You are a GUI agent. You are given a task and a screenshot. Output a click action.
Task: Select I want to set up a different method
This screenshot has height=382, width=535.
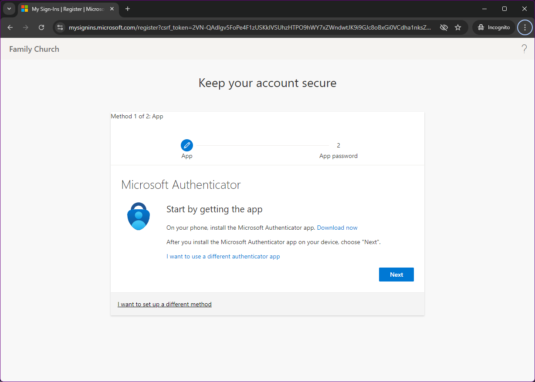click(165, 304)
